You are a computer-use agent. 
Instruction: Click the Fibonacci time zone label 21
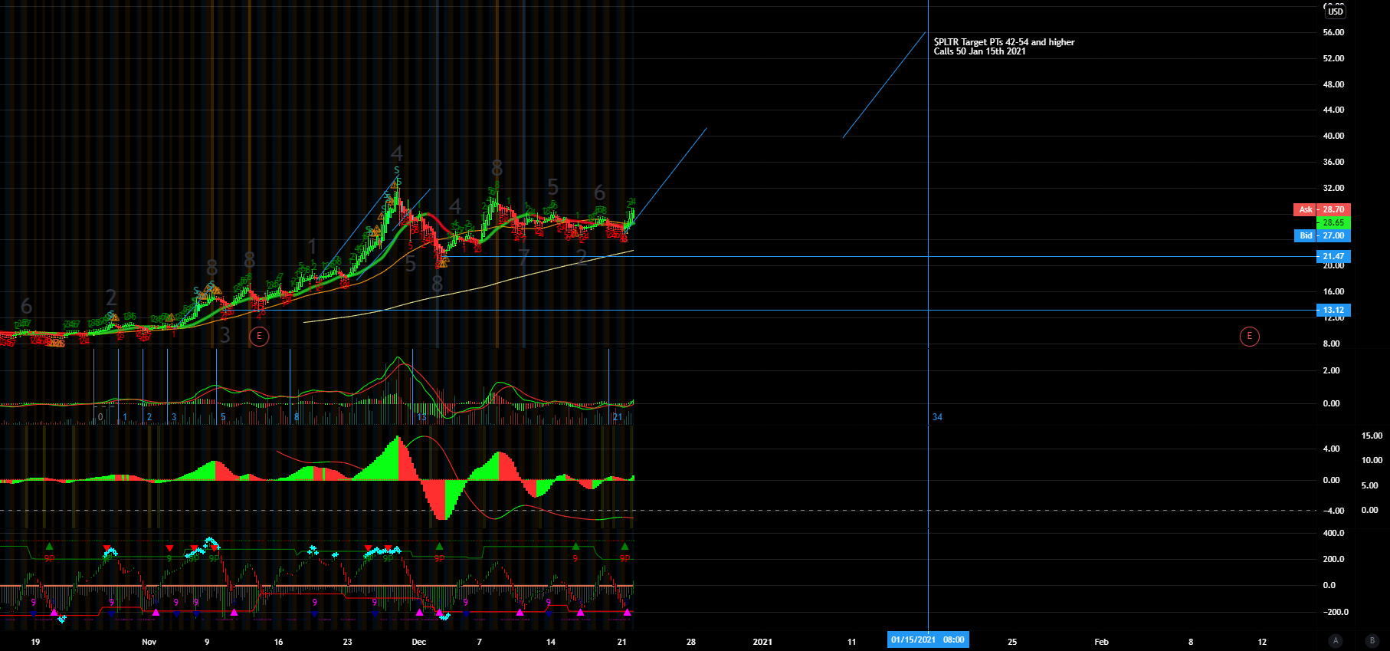click(618, 417)
